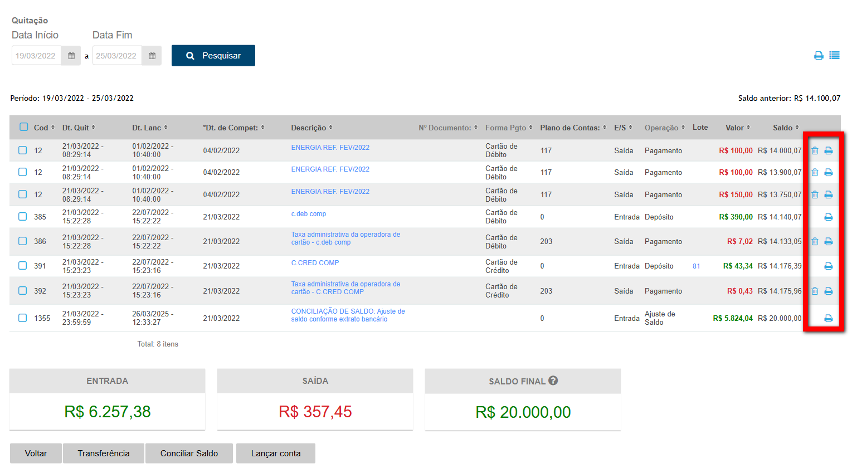Print the c.deb comp deposit row
This screenshot has width=852, height=473.
[829, 217]
